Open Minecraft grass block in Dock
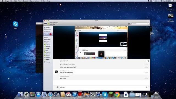This screenshot has height=99, width=176. click(111, 94)
